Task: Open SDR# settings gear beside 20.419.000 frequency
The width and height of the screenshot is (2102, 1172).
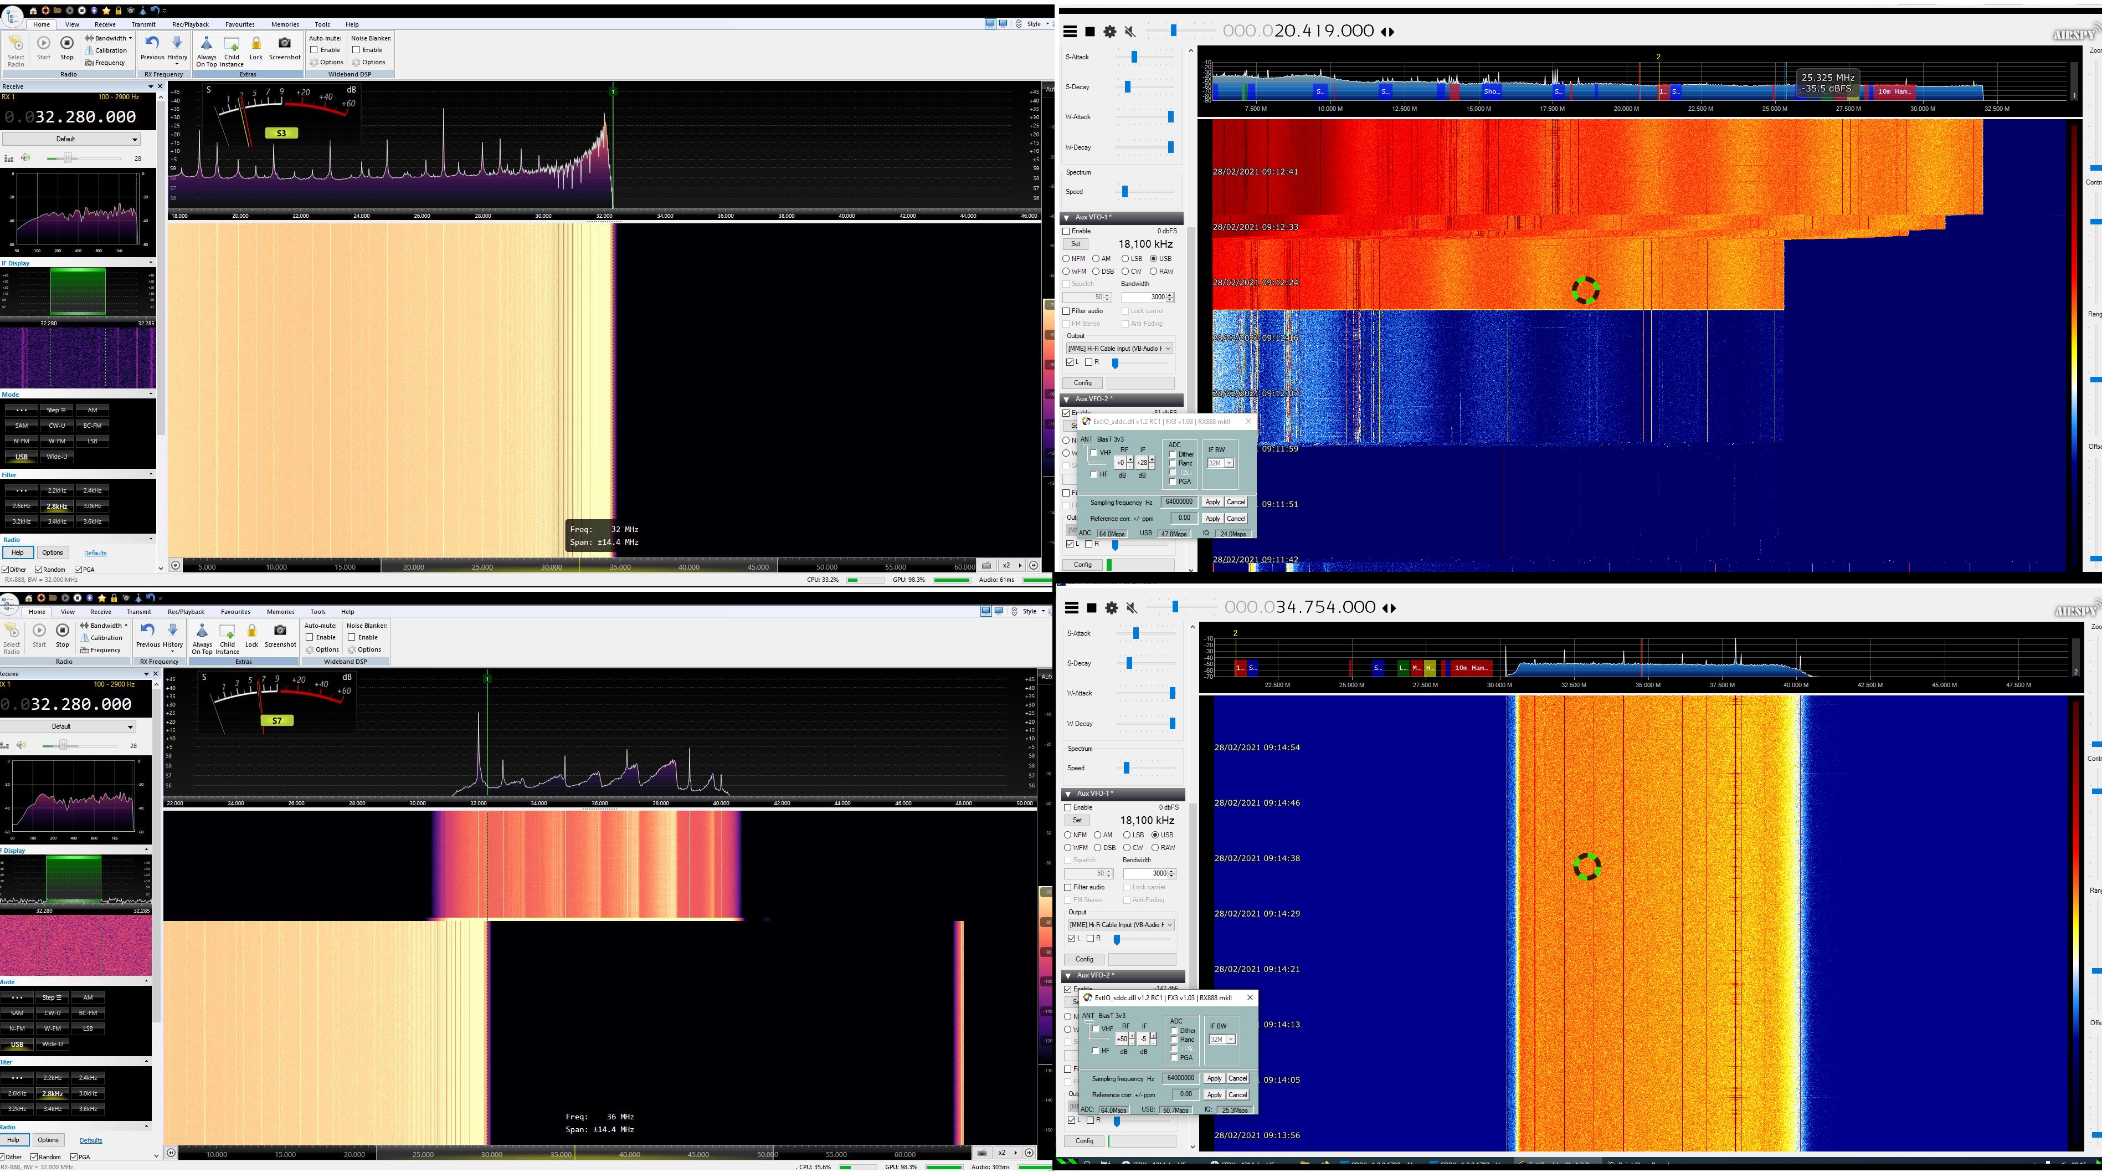Action: pos(1110,32)
